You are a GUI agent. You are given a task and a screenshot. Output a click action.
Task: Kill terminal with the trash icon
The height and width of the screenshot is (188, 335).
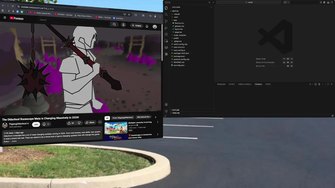(x=319, y=84)
